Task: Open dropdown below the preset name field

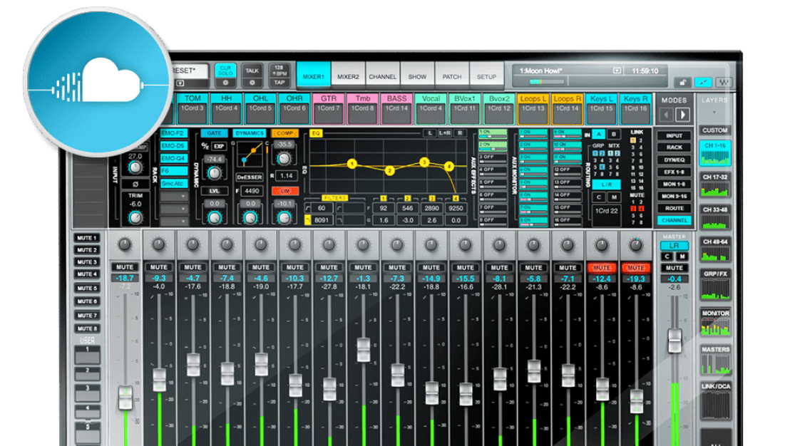Action: point(180,83)
